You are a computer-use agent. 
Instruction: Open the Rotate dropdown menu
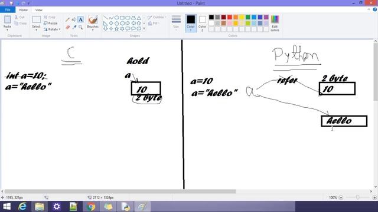[x=53, y=29]
